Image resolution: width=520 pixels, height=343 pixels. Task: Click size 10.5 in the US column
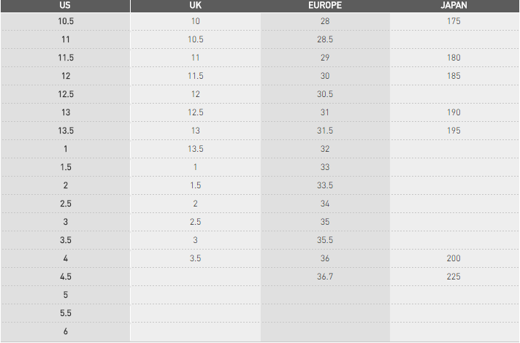pos(66,21)
